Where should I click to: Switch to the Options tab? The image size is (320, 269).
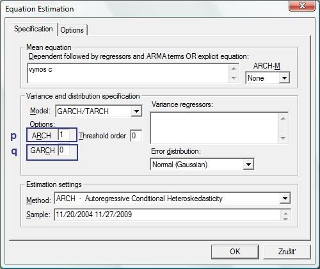tap(72, 30)
